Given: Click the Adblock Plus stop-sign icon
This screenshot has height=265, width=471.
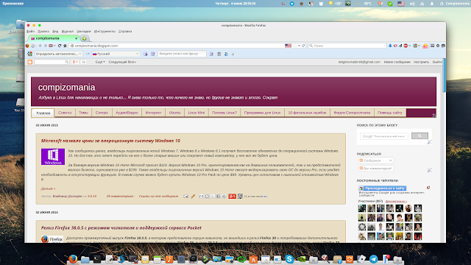Looking at the screenshot, I should pyautogui.click(x=406, y=46).
